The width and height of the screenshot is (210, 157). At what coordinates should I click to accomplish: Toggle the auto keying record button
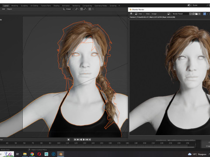(68, 140)
